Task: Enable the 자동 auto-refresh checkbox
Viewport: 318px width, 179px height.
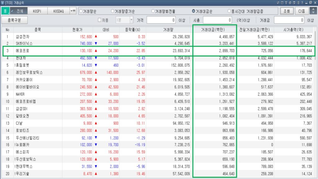Action: point(100,19)
